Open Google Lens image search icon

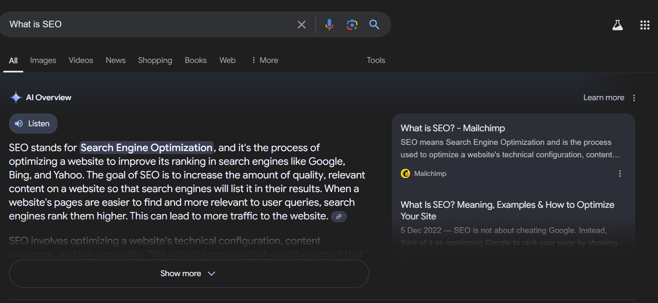pyautogui.click(x=352, y=25)
